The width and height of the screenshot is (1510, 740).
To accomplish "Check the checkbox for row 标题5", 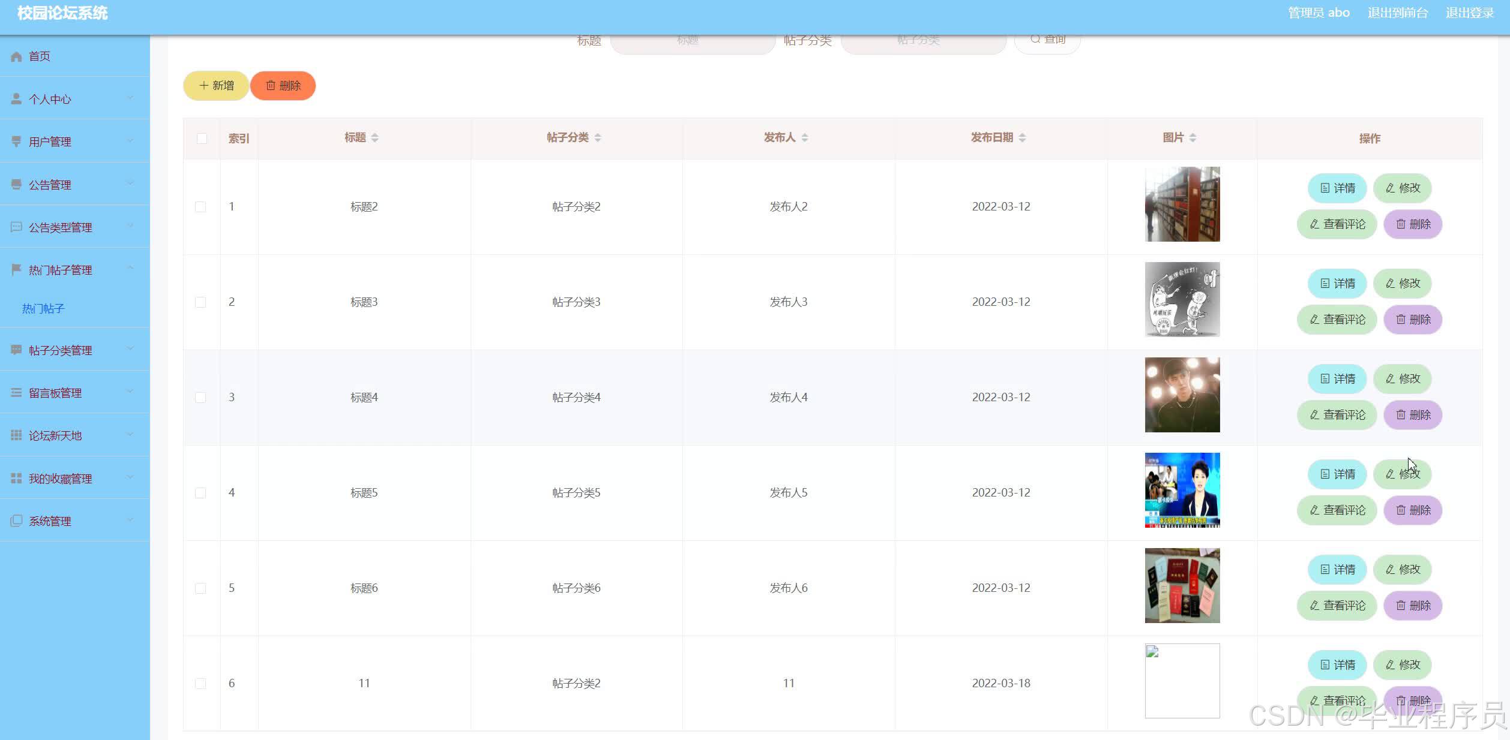I will click(x=200, y=493).
